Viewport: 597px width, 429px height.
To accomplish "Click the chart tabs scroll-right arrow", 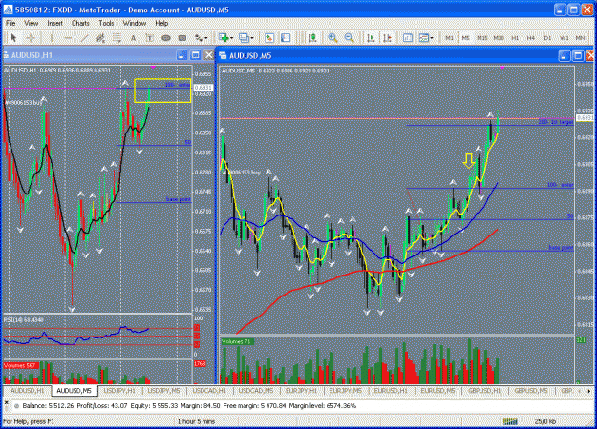I will click(x=589, y=391).
